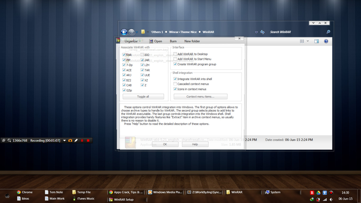Toggle the Explorer preview pane

click(x=317, y=41)
